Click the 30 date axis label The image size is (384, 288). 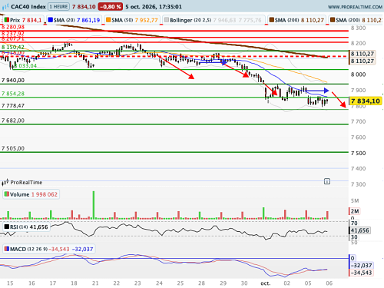(244, 283)
